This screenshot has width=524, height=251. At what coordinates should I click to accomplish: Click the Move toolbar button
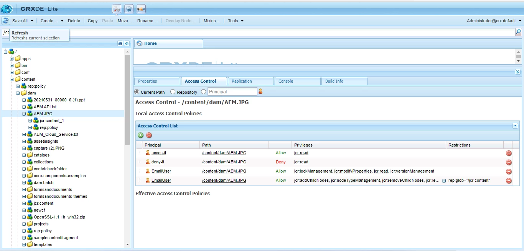[125, 21]
